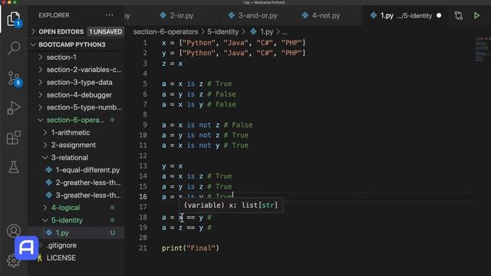Image resolution: width=491 pixels, height=276 pixels.
Task: Expand the section-2-variables folder
Action: click(x=84, y=70)
